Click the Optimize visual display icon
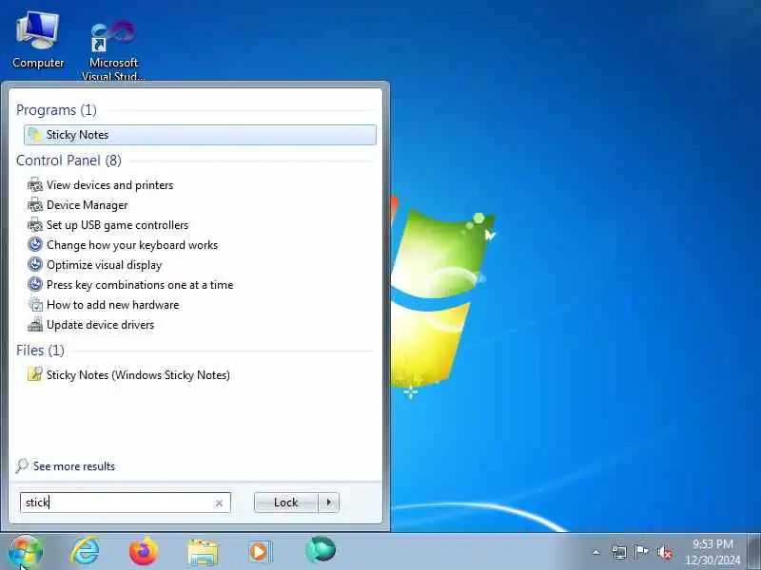The image size is (761, 570). pos(35,264)
